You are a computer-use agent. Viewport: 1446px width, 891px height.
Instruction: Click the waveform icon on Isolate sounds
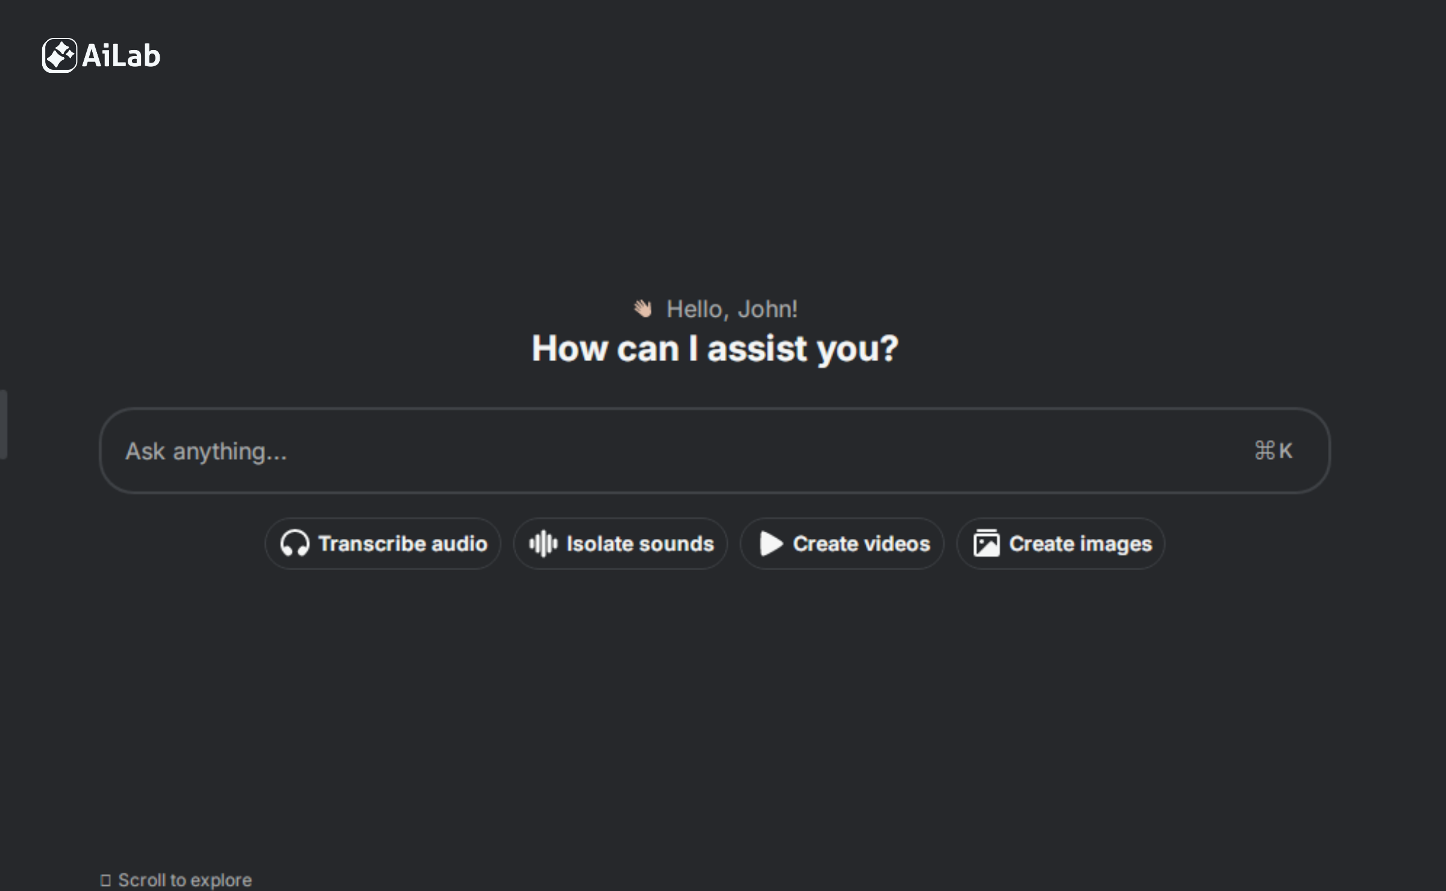544,543
